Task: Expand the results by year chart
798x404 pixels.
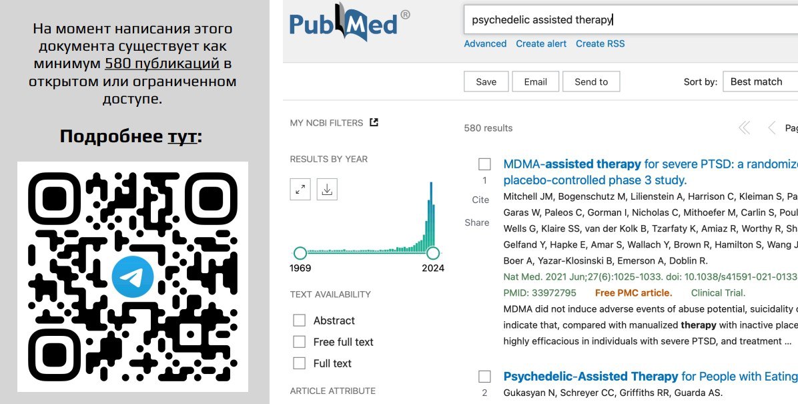Action: (300, 190)
